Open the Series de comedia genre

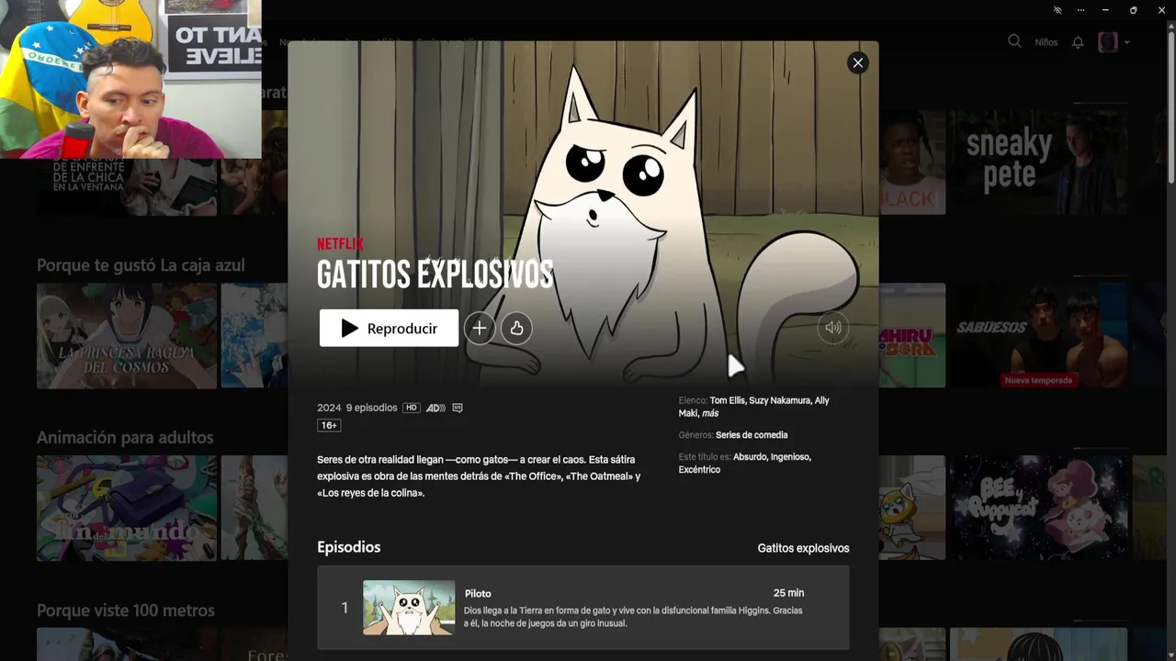(752, 435)
